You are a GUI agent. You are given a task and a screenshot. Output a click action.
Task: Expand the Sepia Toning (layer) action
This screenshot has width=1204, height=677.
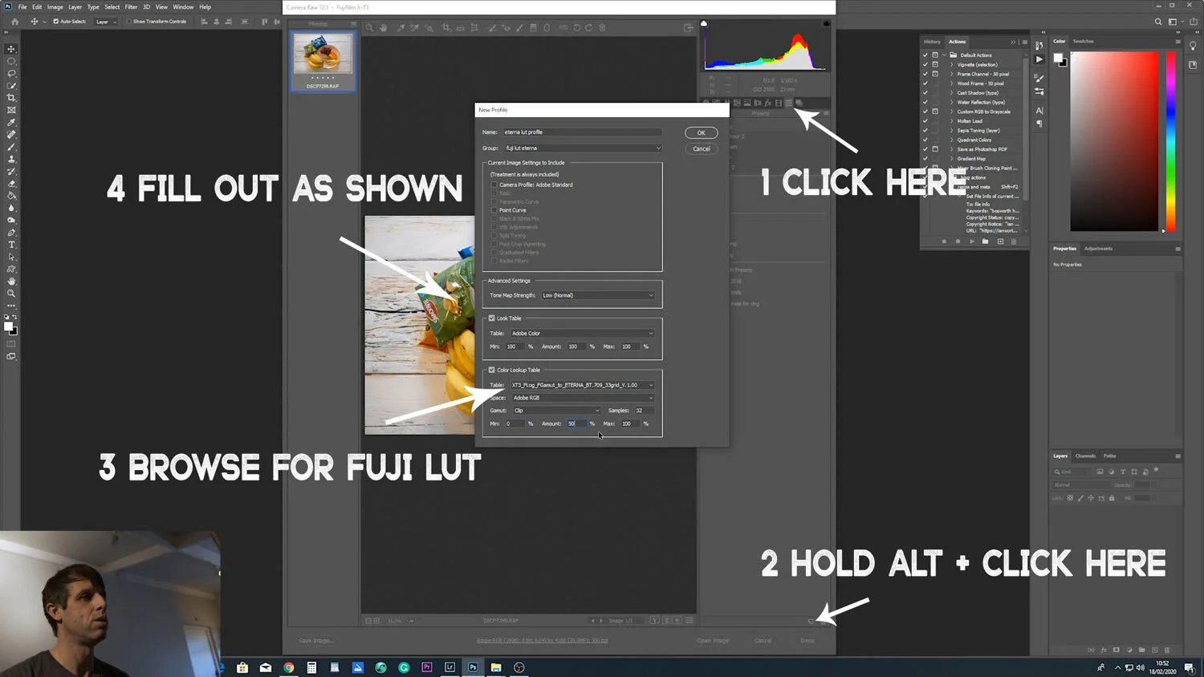[952, 131]
